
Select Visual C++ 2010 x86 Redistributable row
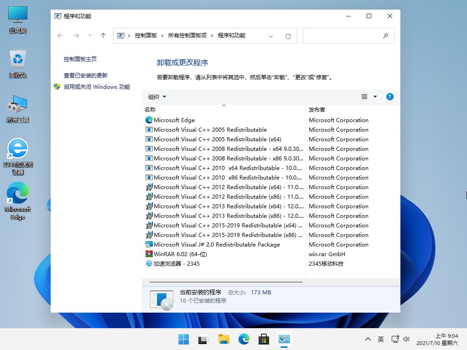224,177
